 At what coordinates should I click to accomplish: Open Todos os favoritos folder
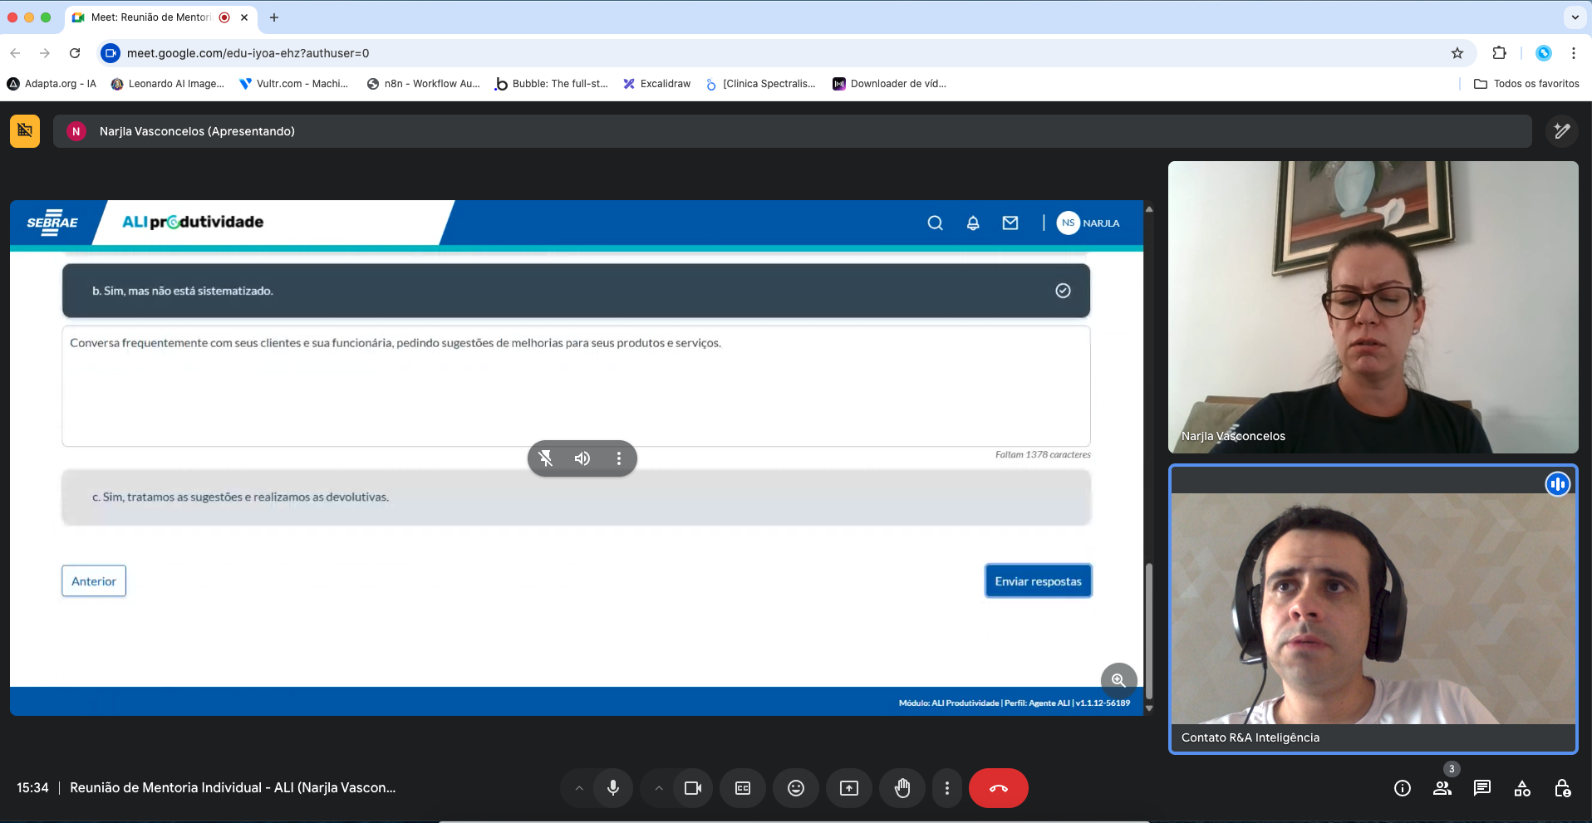[1526, 84]
